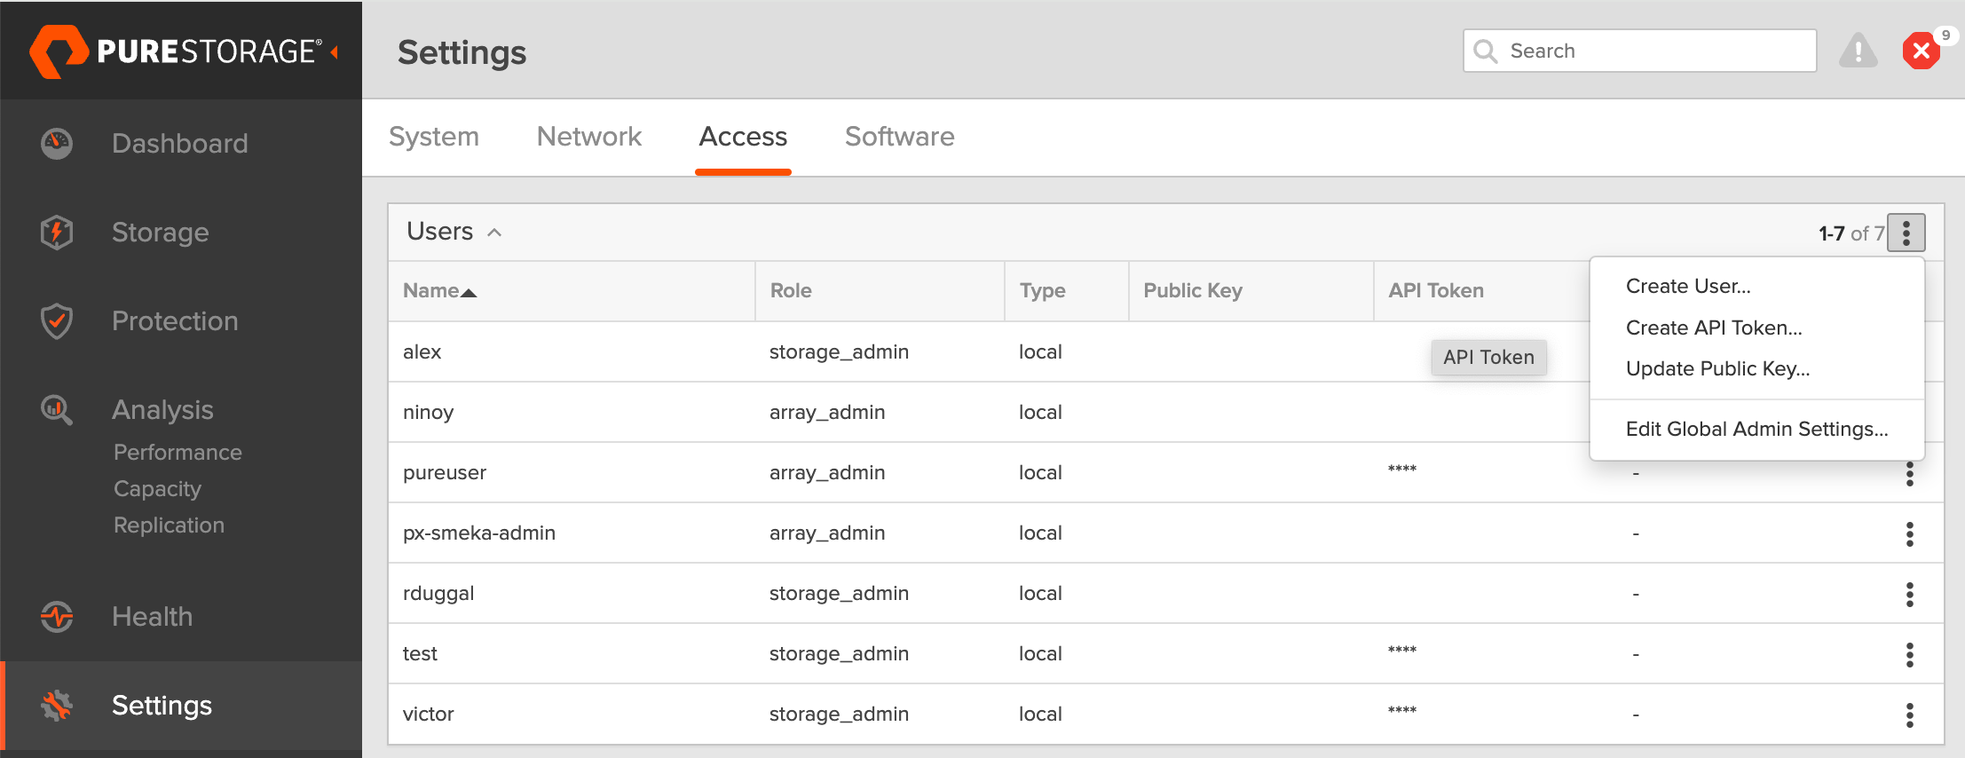This screenshot has height=758, width=1965.
Task: Collapse sidebar using orange arrow near logo
Action: coord(335,52)
